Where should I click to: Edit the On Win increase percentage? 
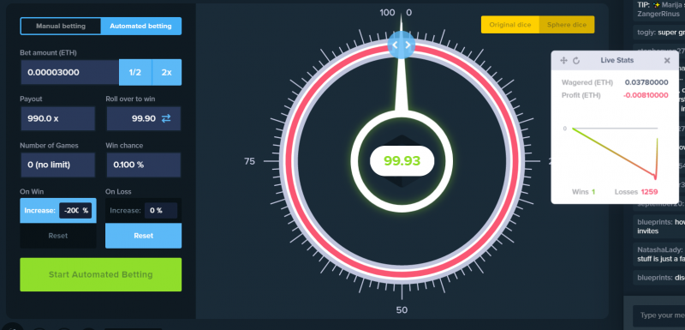pos(75,211)
